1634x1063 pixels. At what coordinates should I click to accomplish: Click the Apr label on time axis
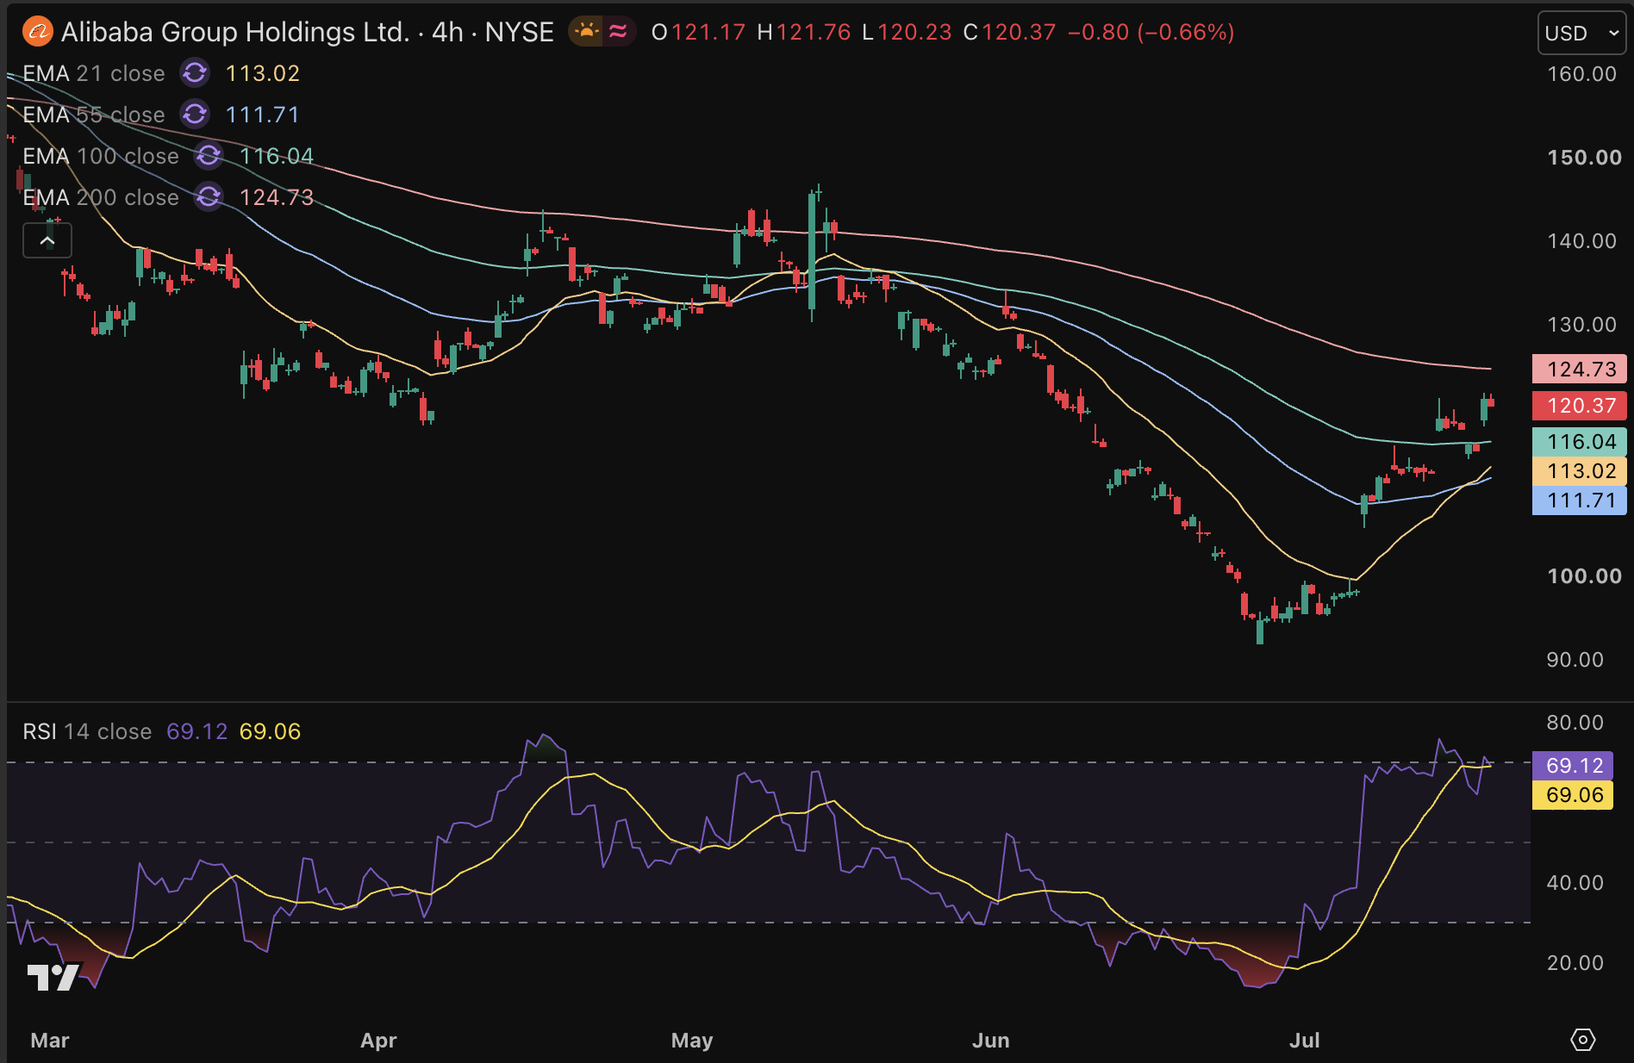click(378, 1041)
